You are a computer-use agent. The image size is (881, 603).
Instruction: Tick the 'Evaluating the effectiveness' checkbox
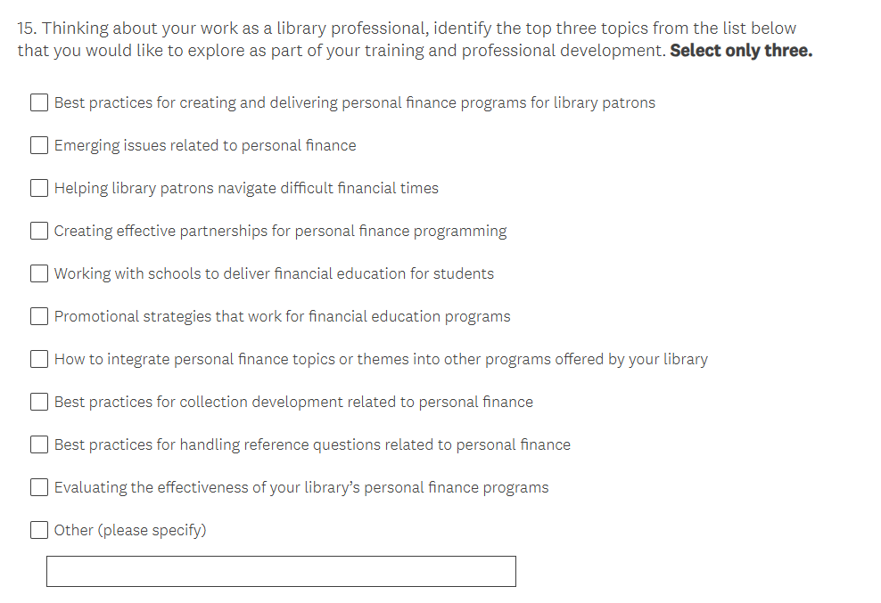(39, 487)
